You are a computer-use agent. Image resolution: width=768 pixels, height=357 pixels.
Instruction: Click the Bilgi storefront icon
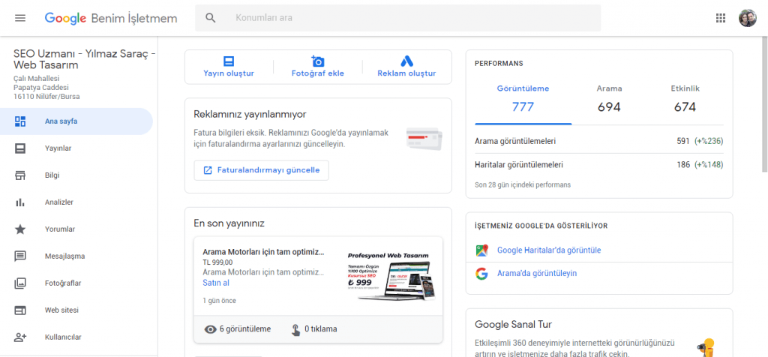click(20, 175)
